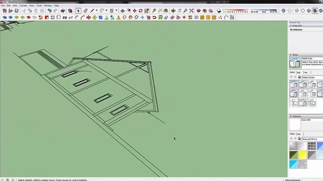This screenshot has width=323, height=181.
Task: Open Shape tool dropdown arrow
Action: 117,11
